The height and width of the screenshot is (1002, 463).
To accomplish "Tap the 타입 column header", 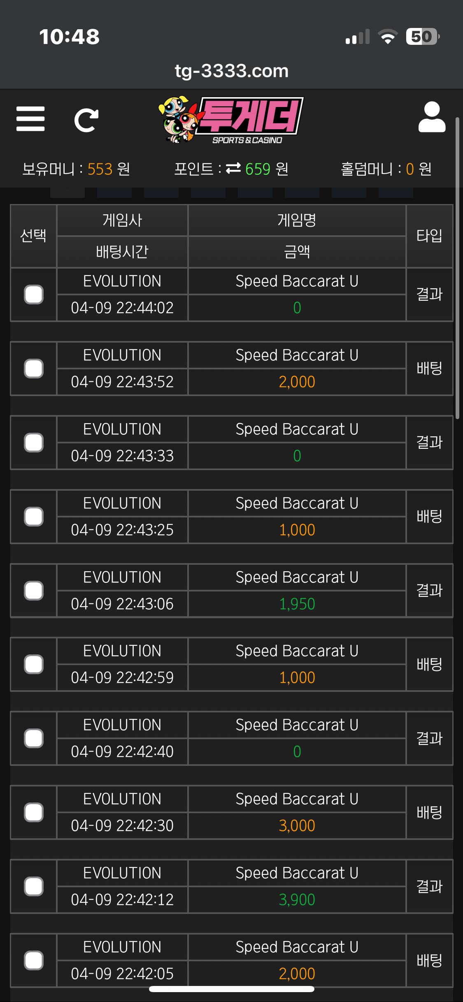I will point(429,236).
